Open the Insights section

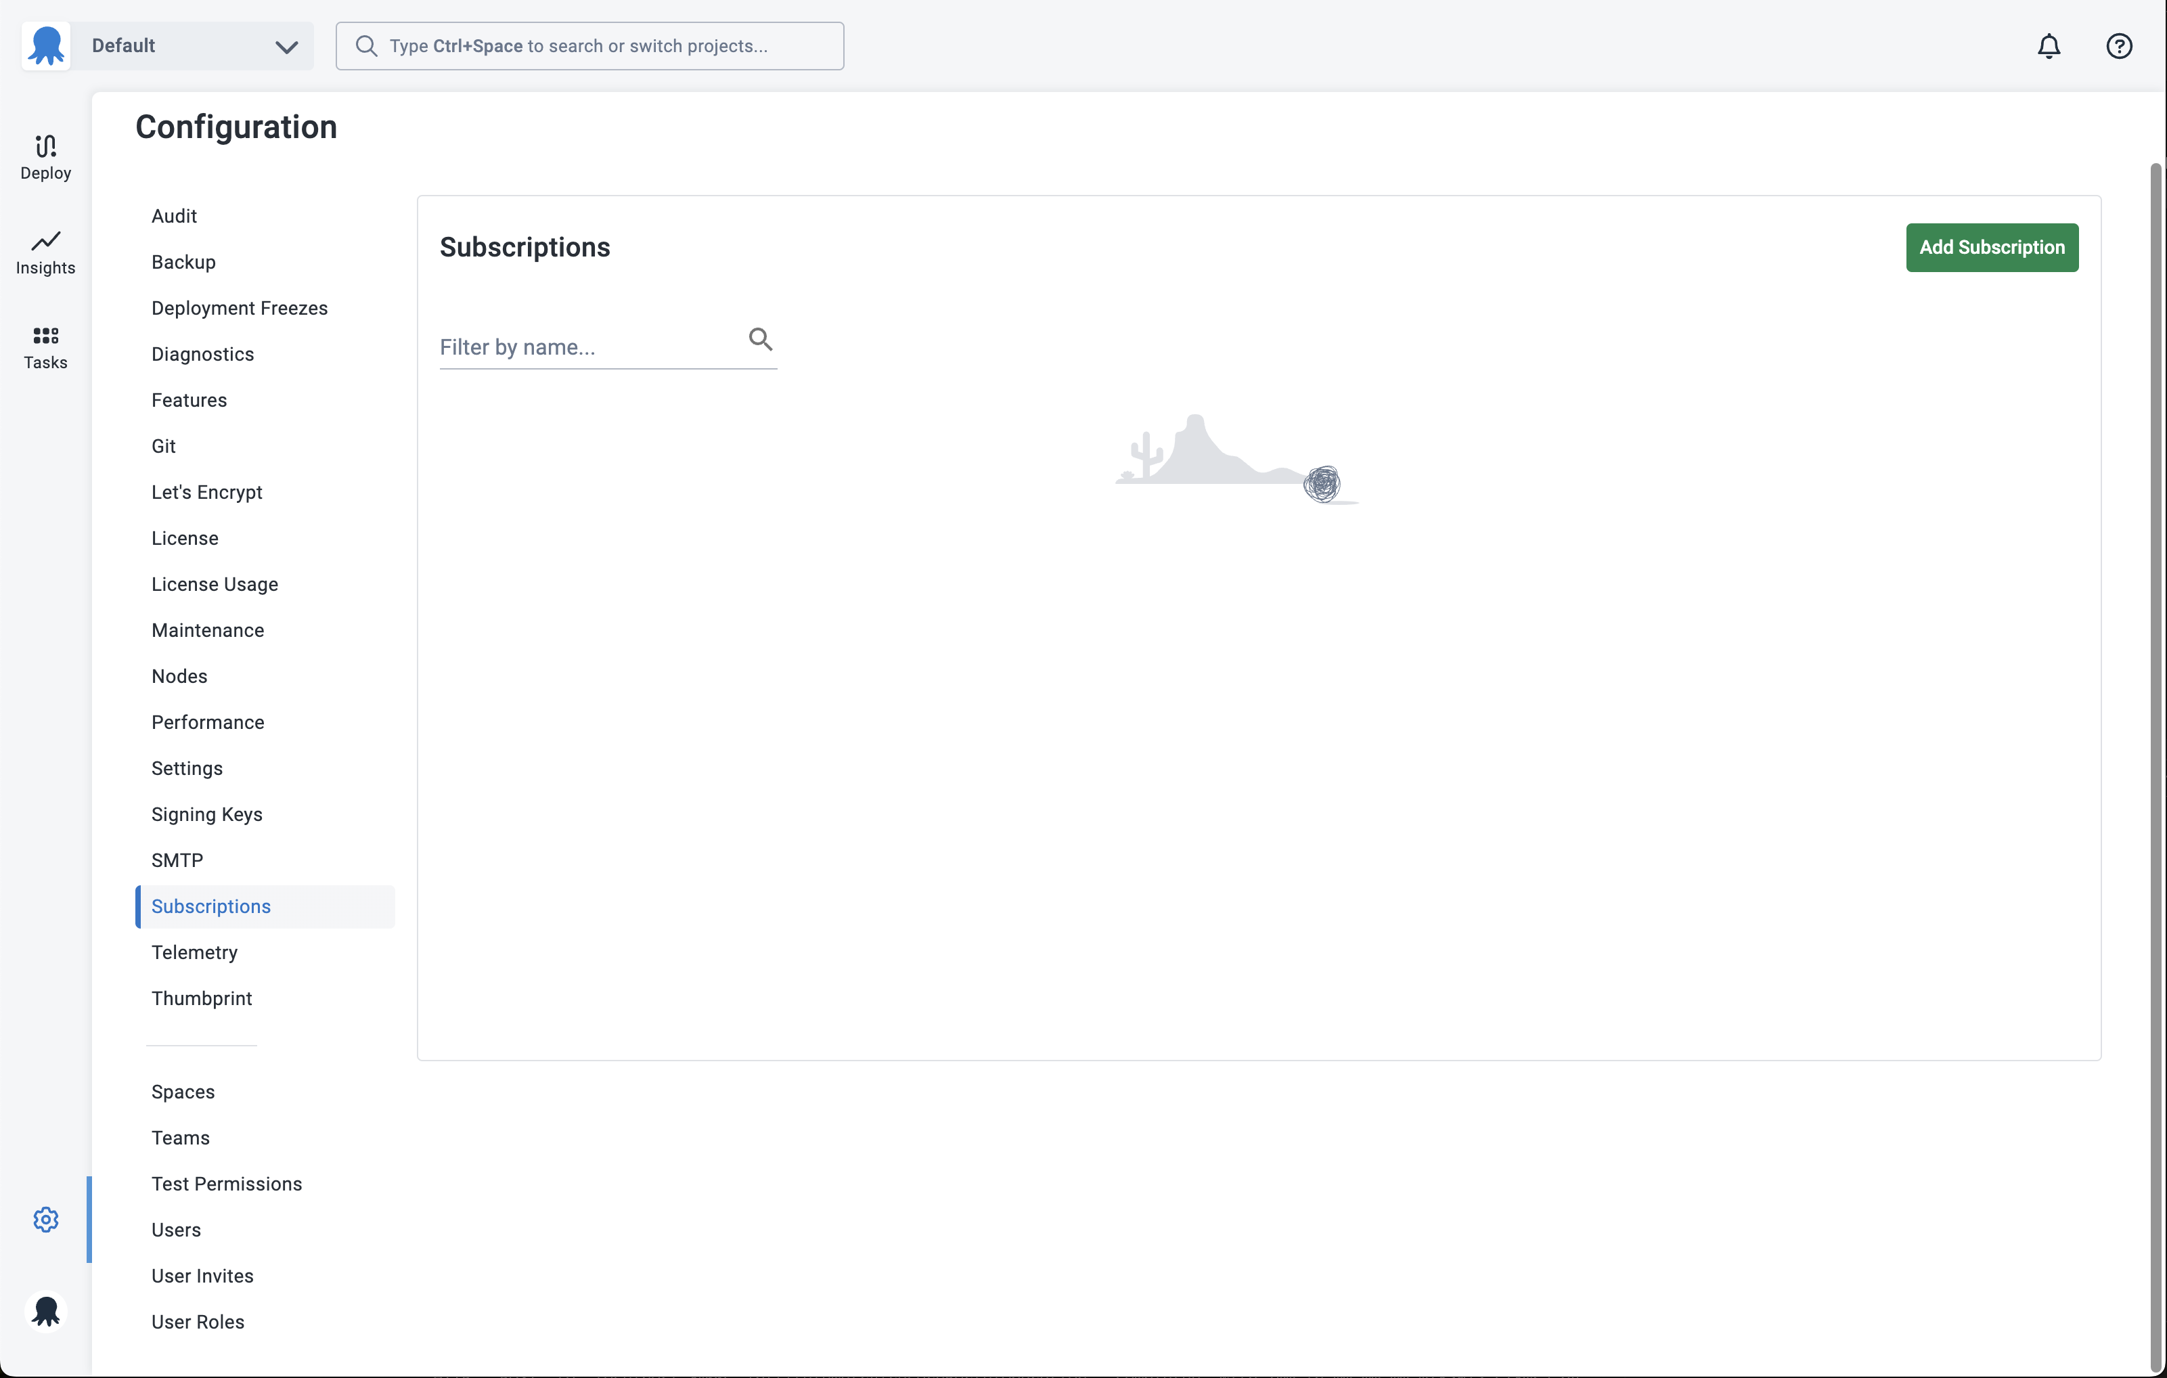click(46, 252)
